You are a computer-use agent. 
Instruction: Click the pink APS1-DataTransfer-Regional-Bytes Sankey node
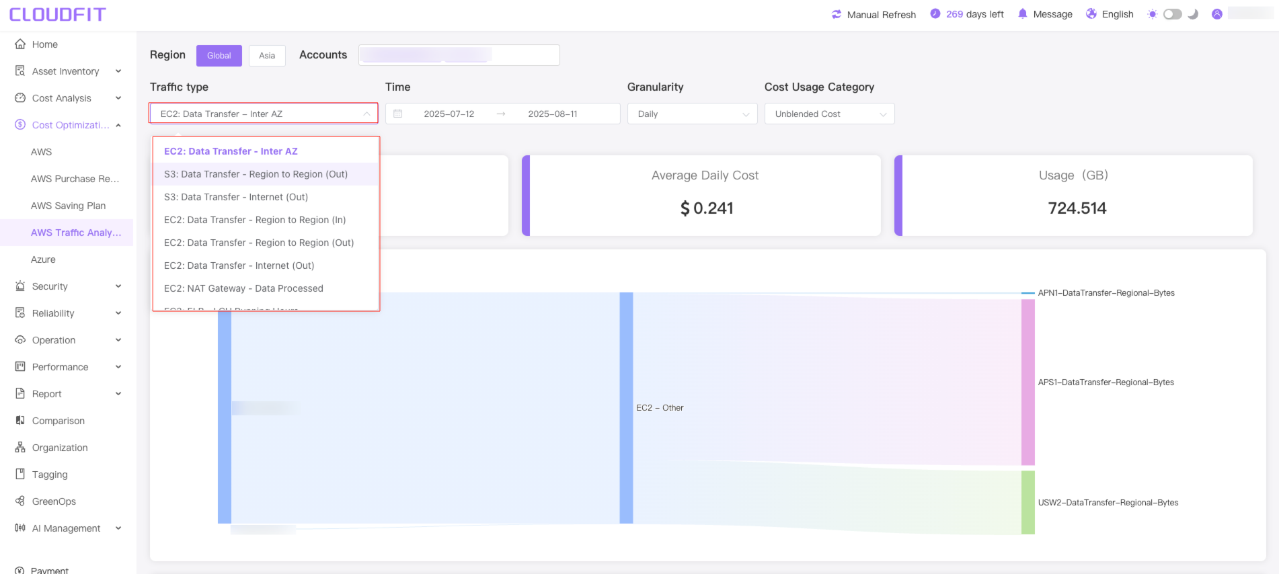(1028, 382)
